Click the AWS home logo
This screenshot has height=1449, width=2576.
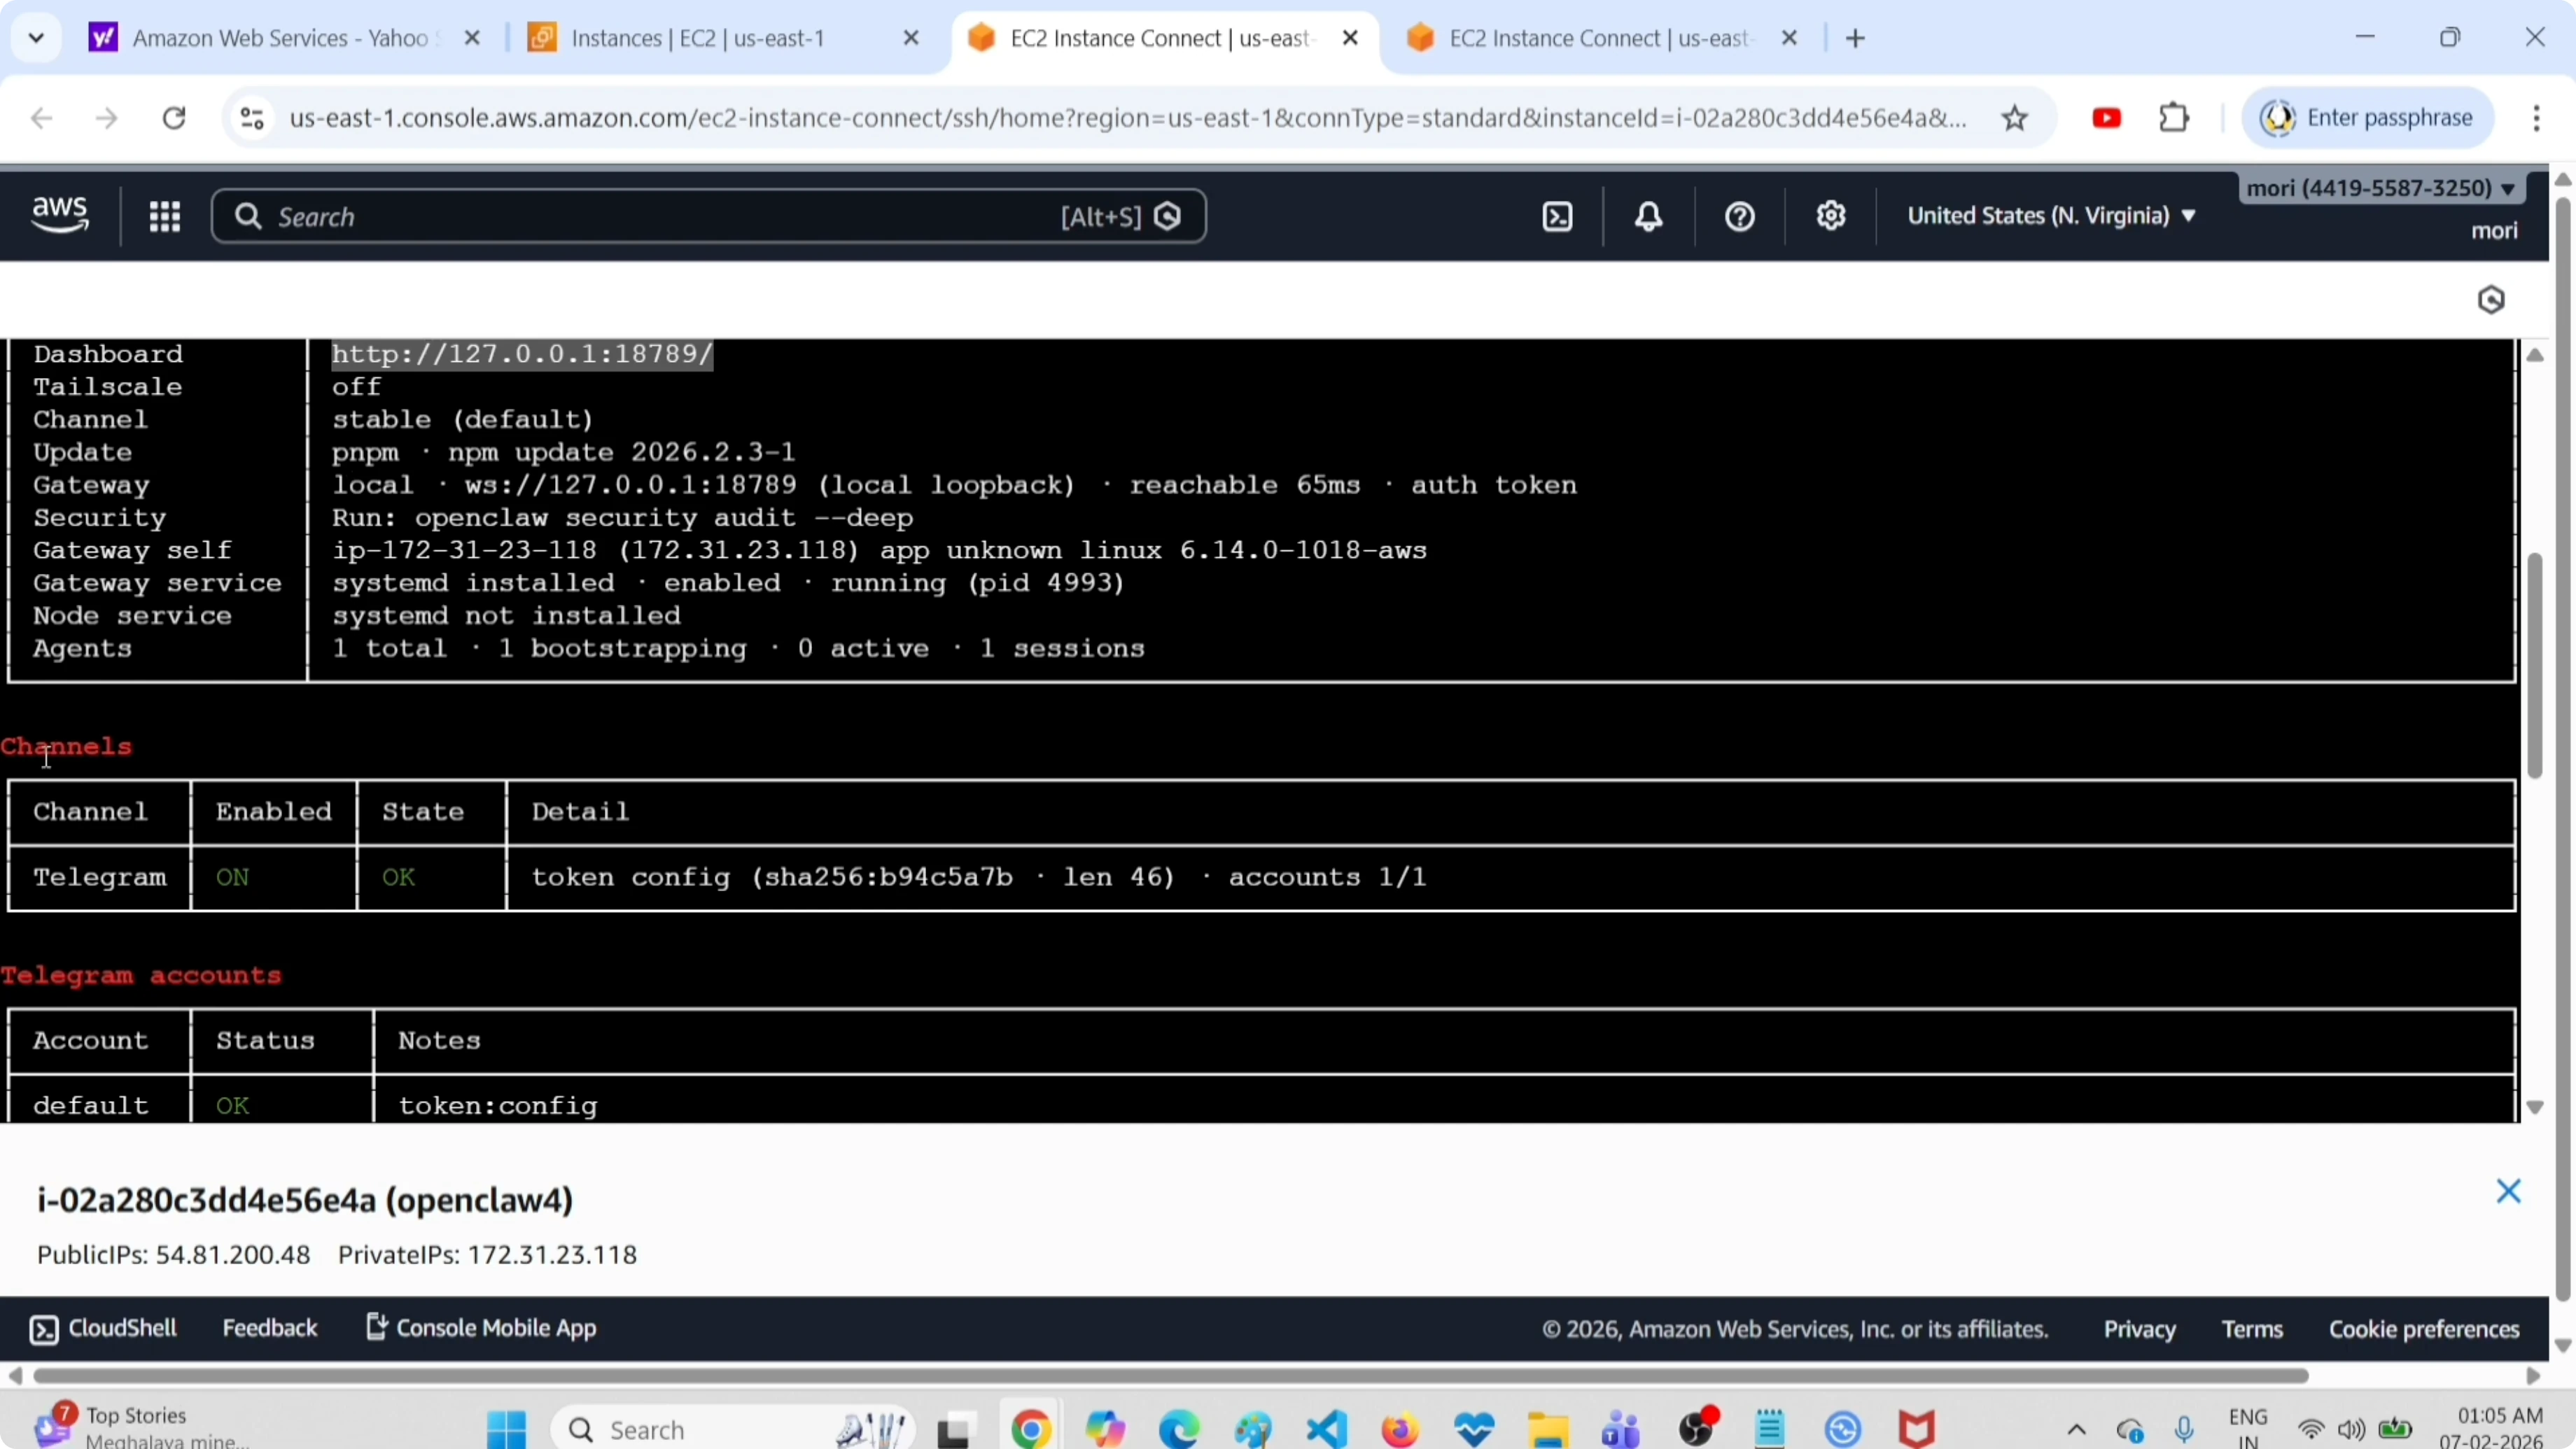tap(59, 215)
